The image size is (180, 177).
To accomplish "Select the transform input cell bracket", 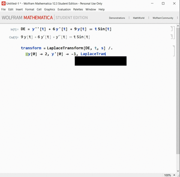I will click(174, 51).
